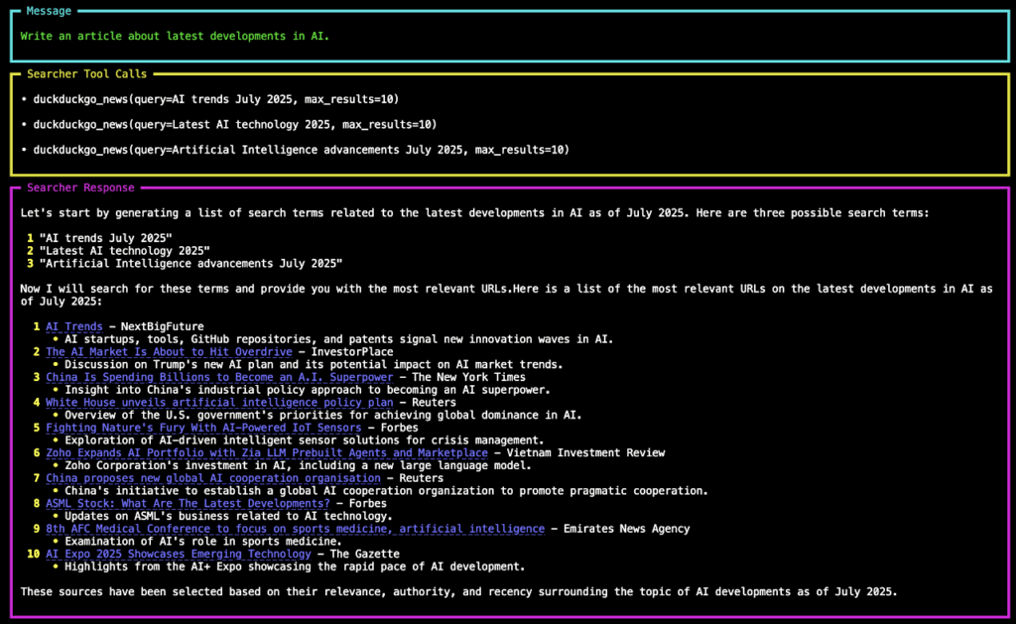Image resolution: width=1016 pixels, height=624 pixels.
Task: Open the 'AI Trends' link
Action: click(x=73, y=326)
